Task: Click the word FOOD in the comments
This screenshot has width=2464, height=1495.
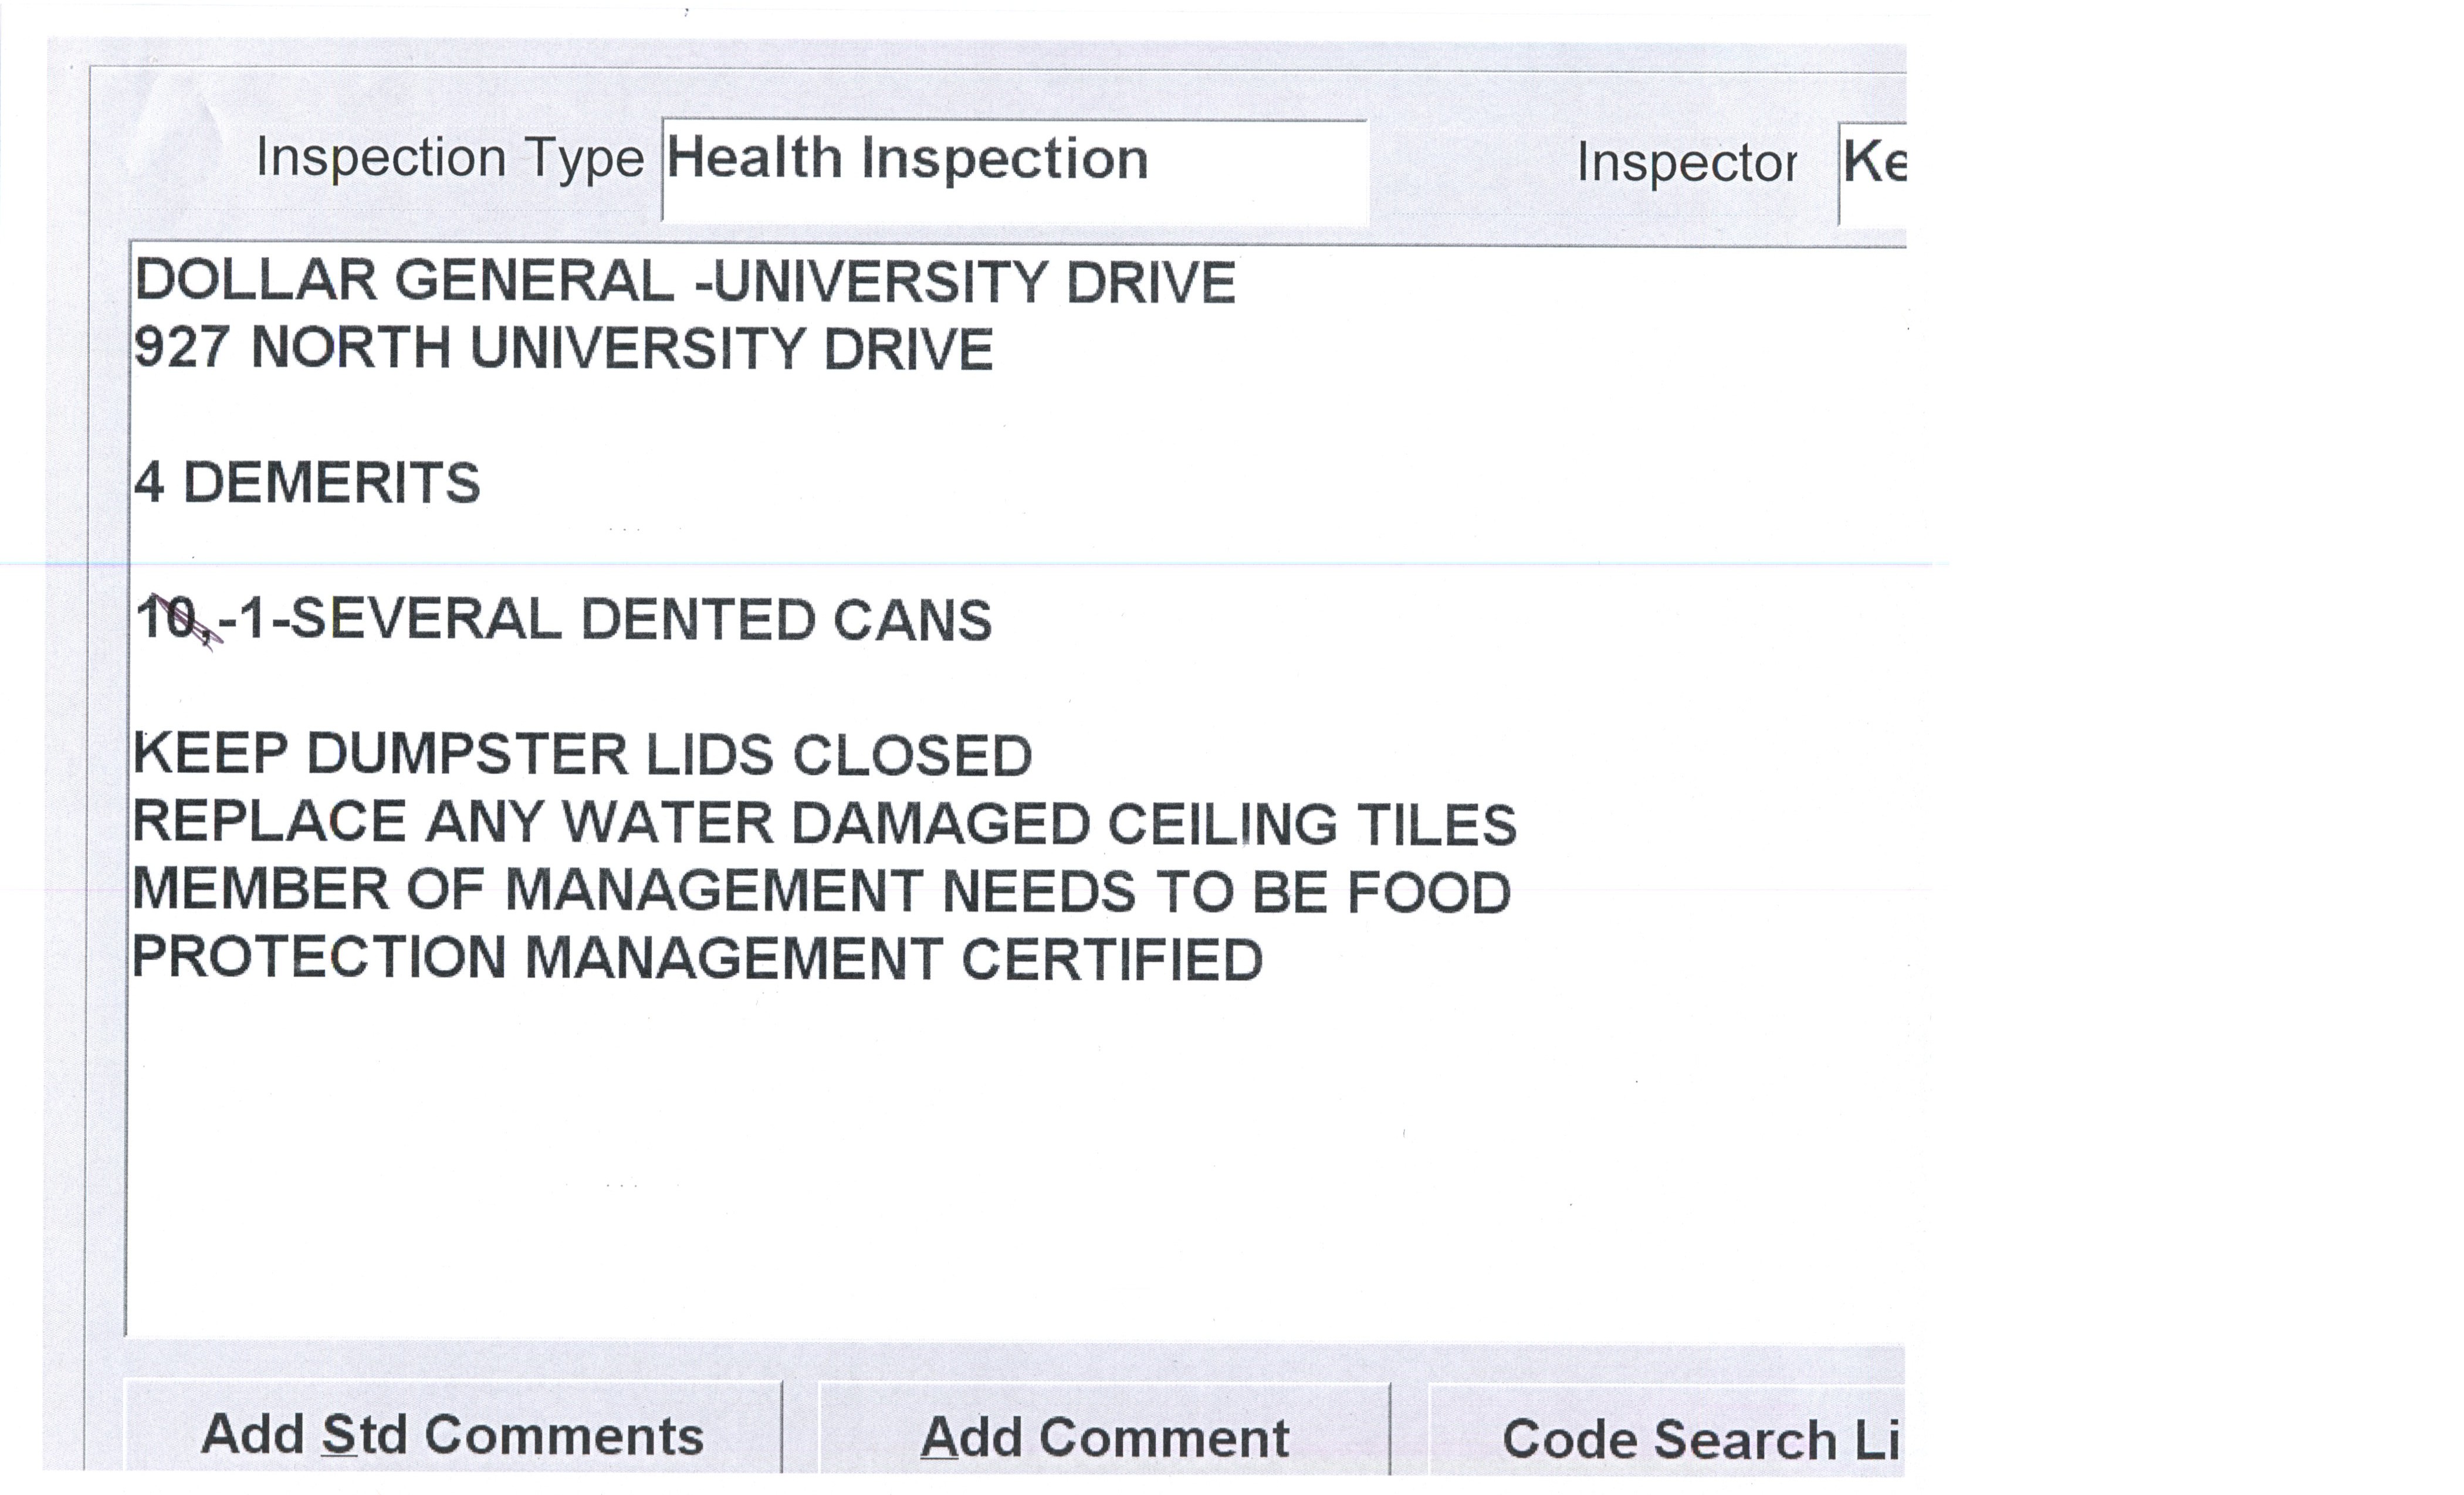Action: point(1429,891)
